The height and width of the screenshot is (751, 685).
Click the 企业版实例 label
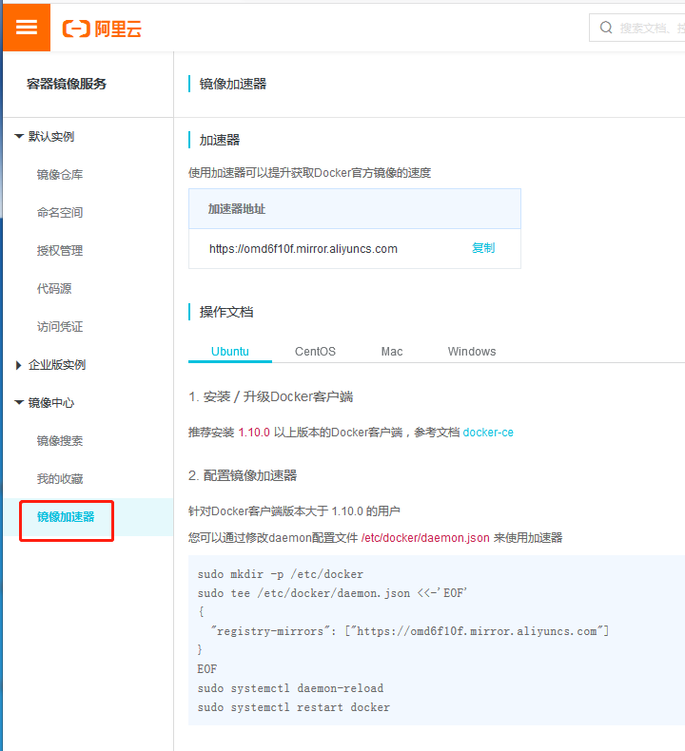click(57, 365)
